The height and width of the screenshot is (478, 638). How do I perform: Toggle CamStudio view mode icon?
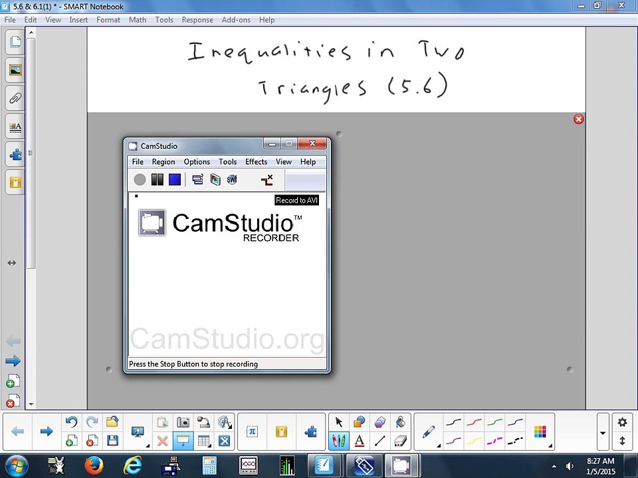(x=198, y=179)
